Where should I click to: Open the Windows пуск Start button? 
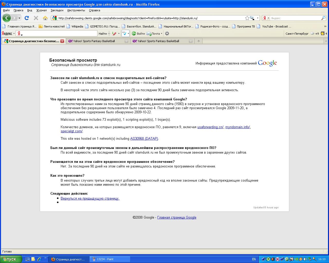tap(11, 259)
